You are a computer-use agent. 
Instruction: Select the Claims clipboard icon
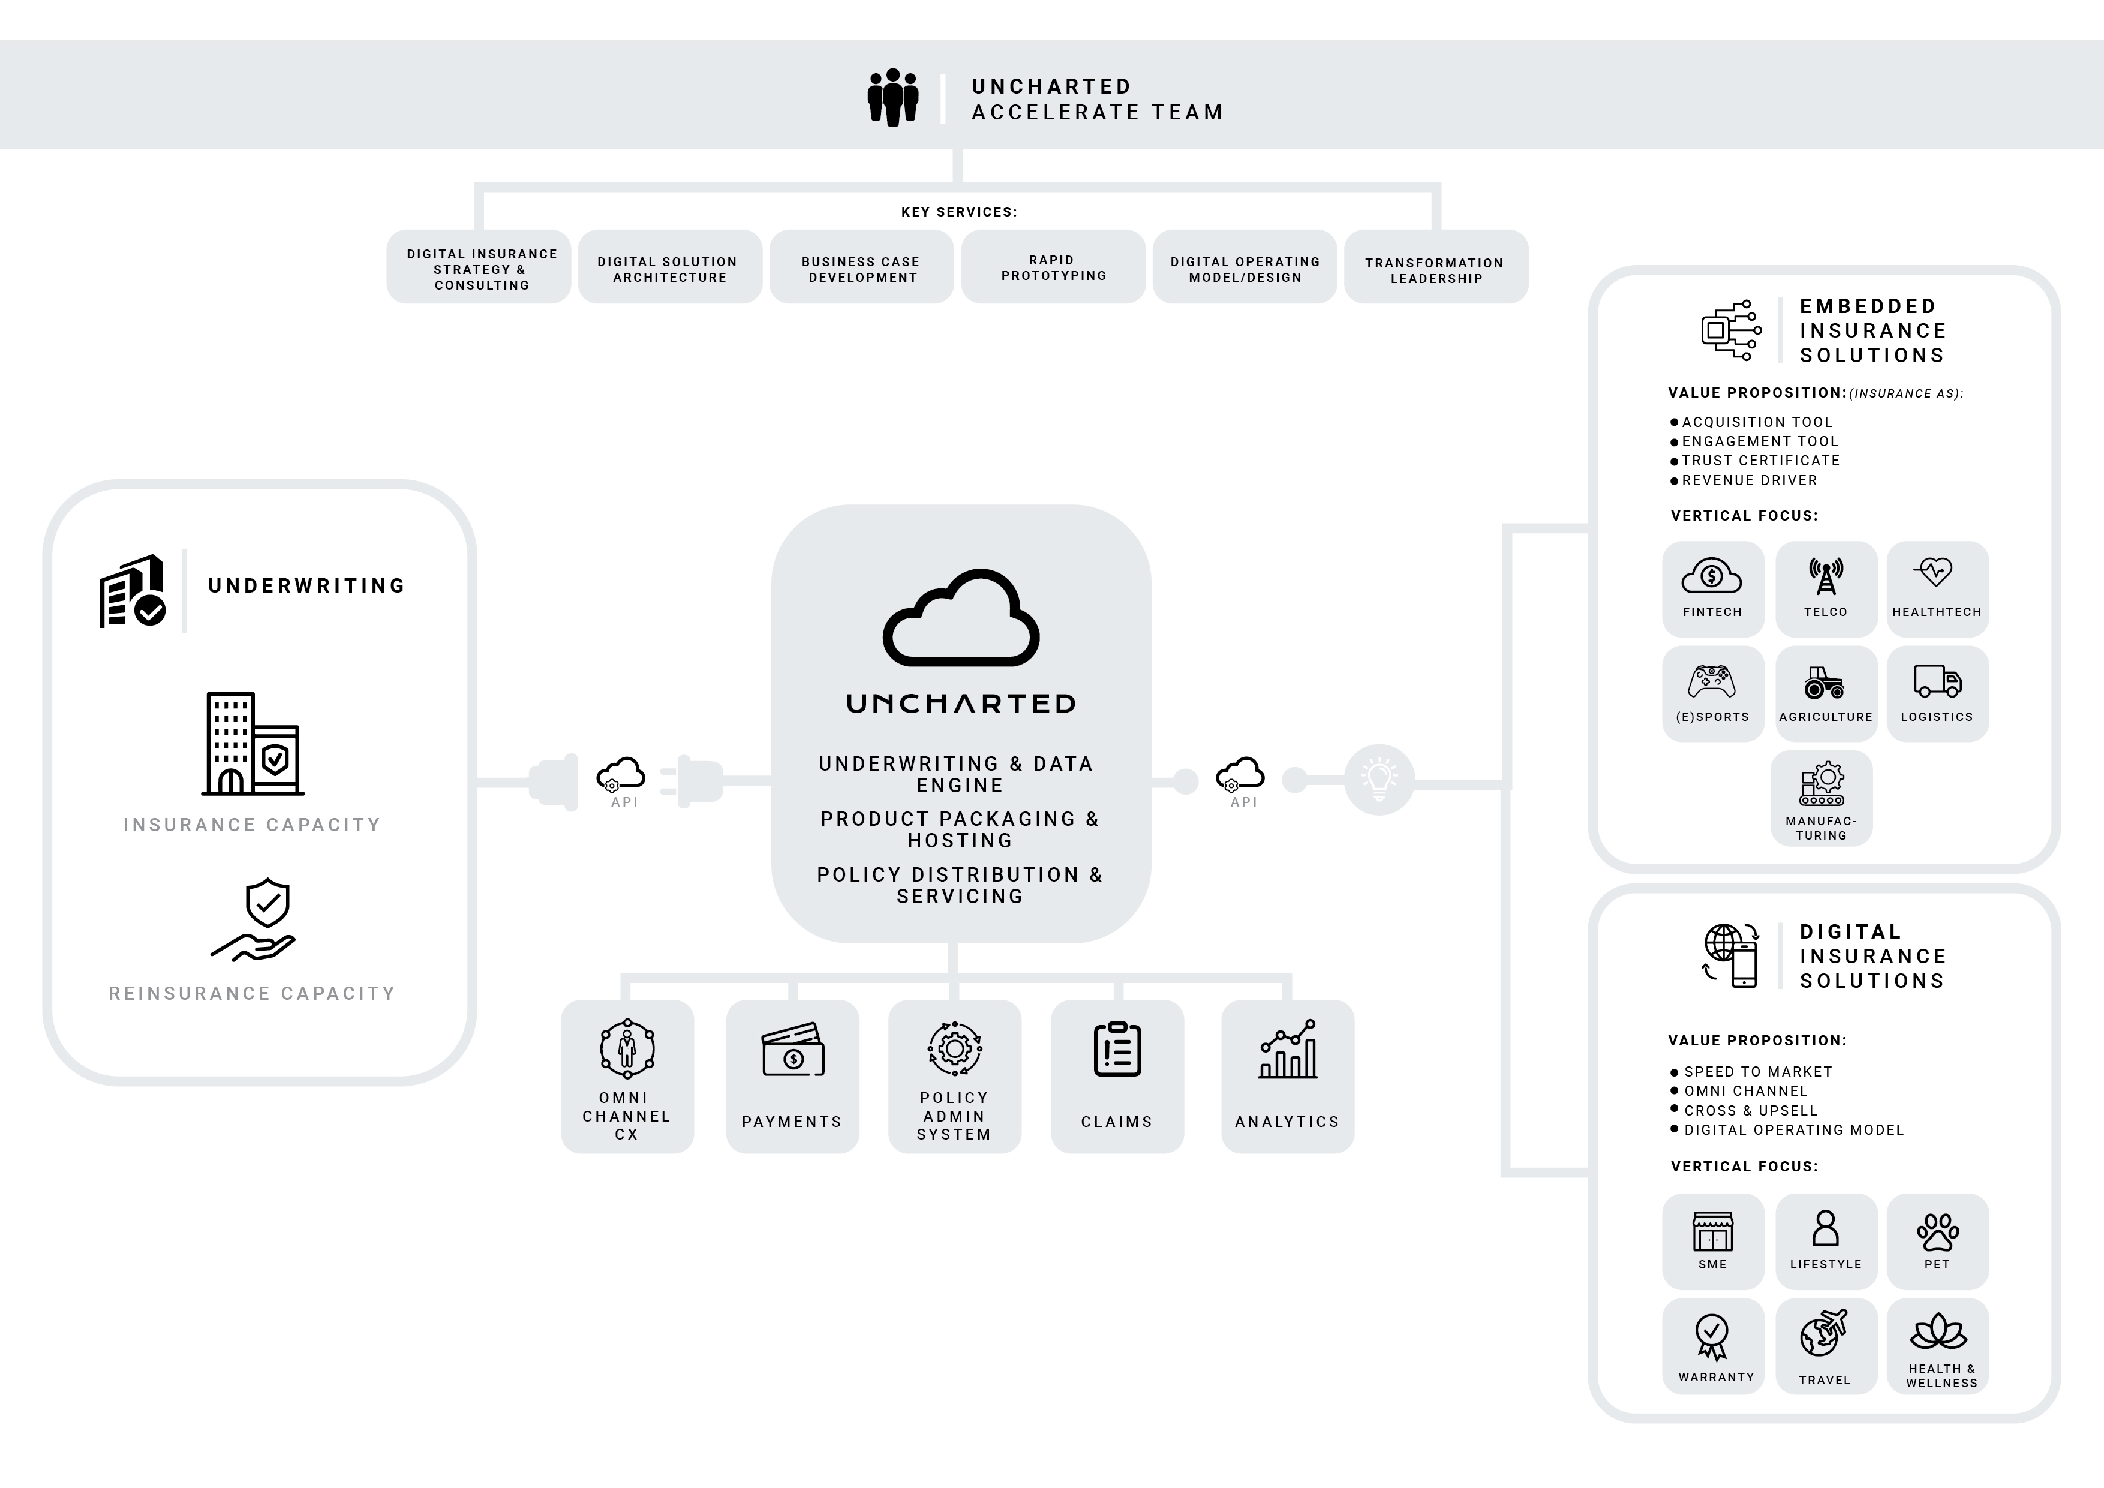click(1117, 1048)
